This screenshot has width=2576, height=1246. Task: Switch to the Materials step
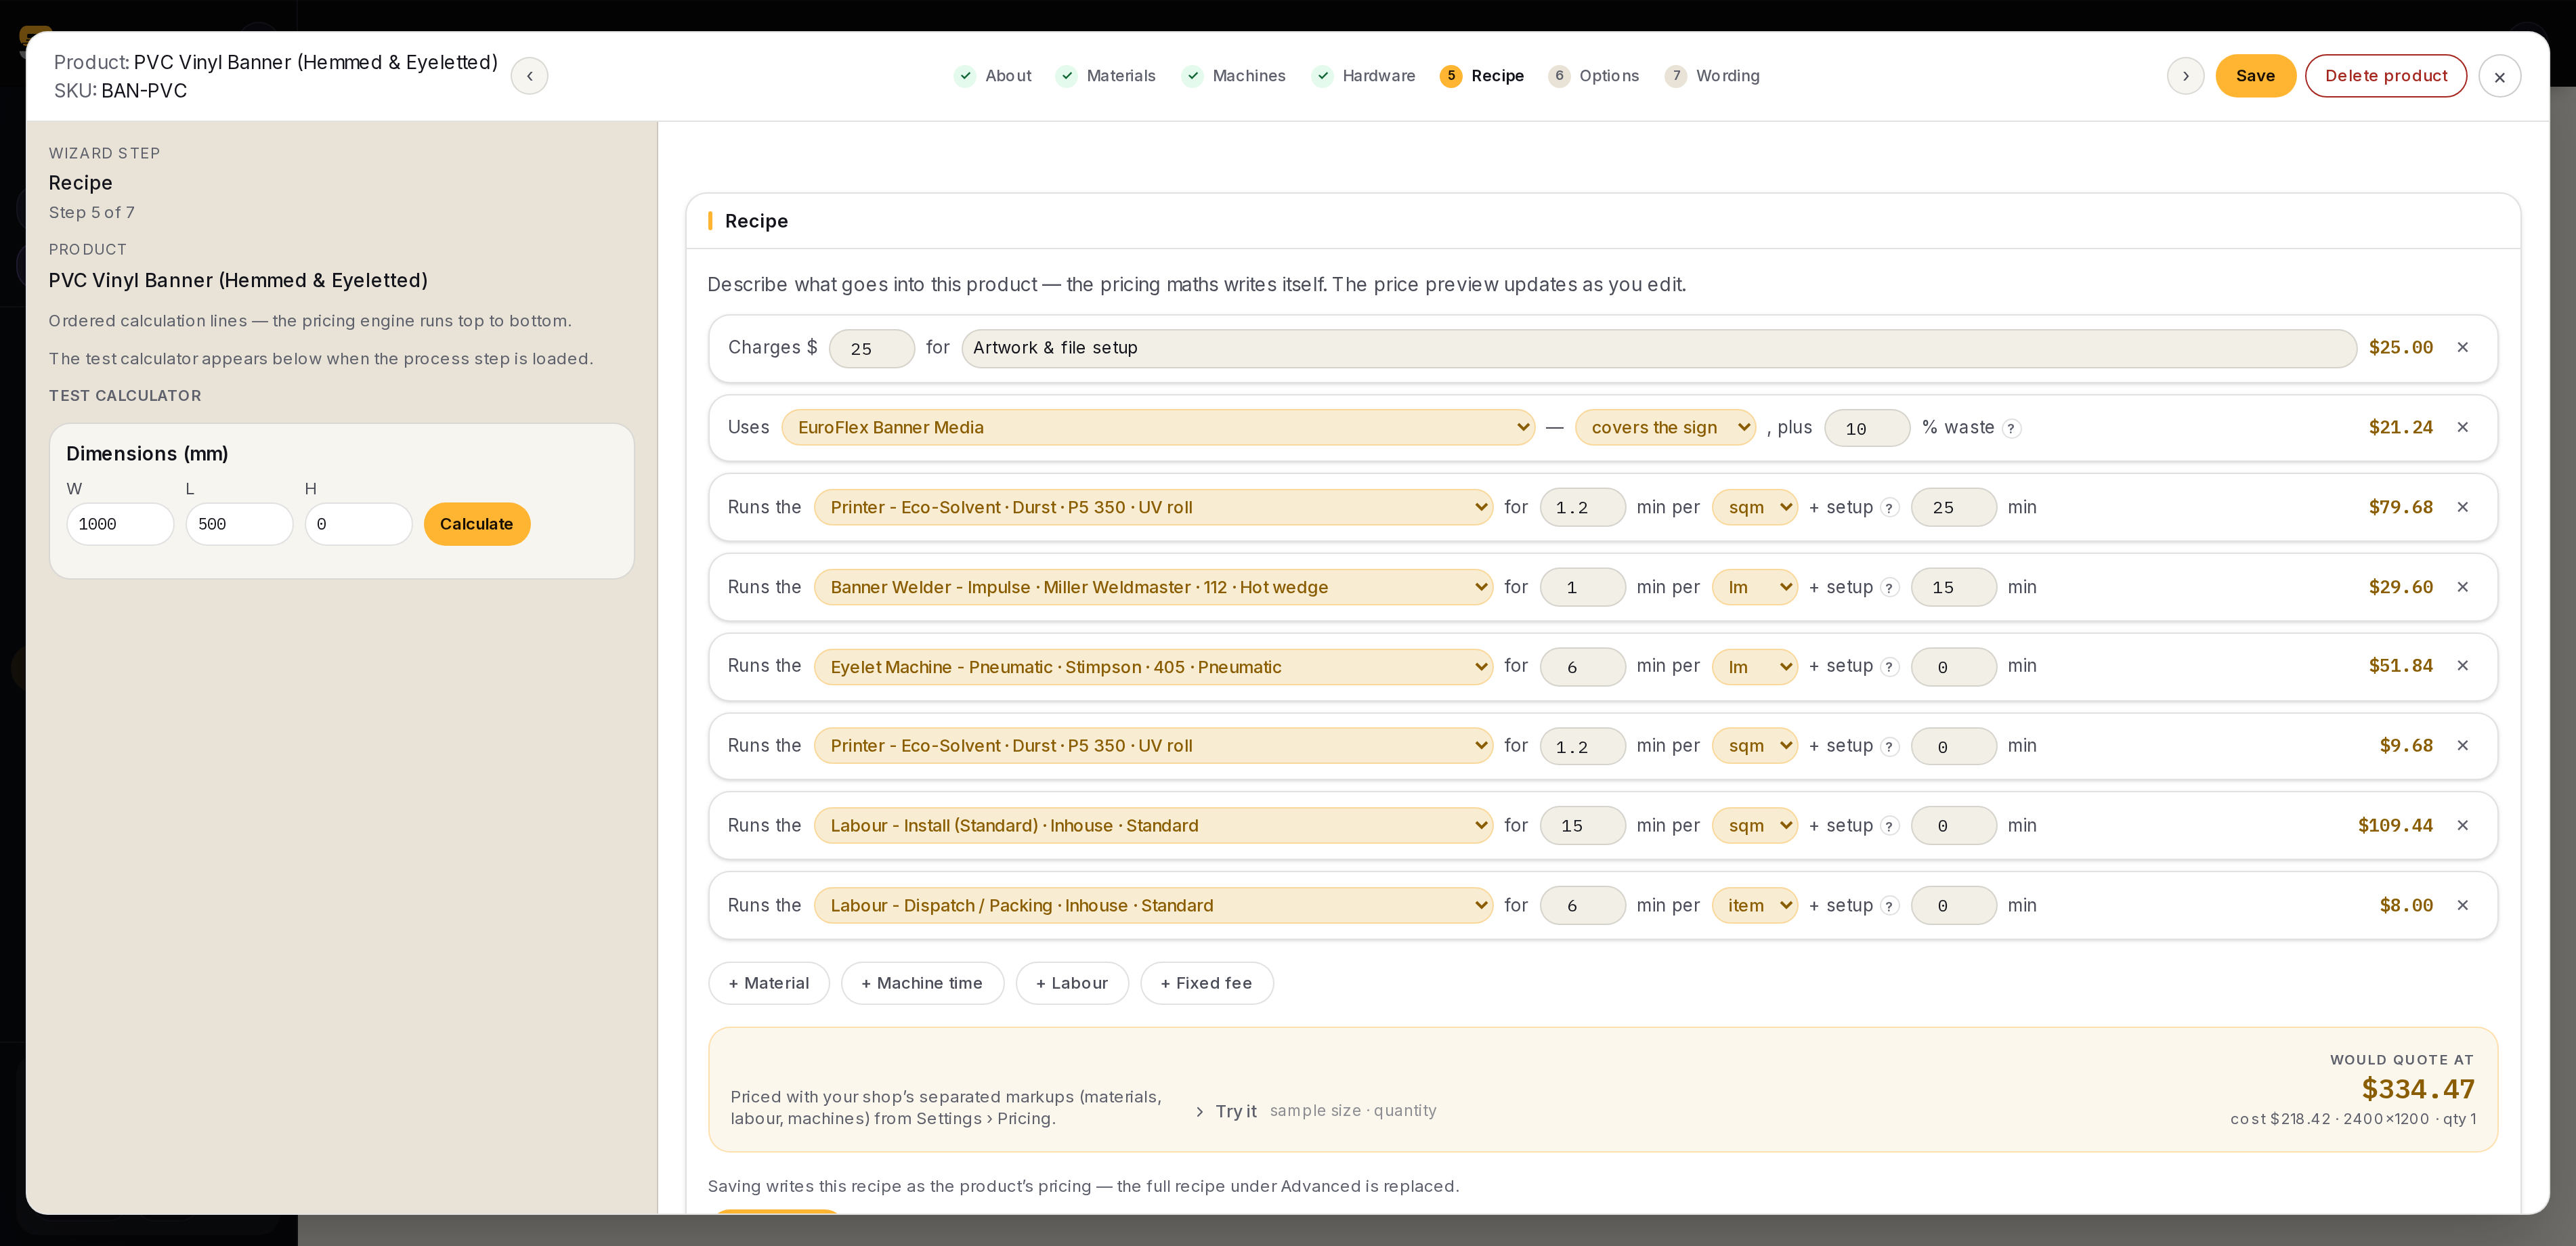pyautogui.click(x=1106, y=76)
